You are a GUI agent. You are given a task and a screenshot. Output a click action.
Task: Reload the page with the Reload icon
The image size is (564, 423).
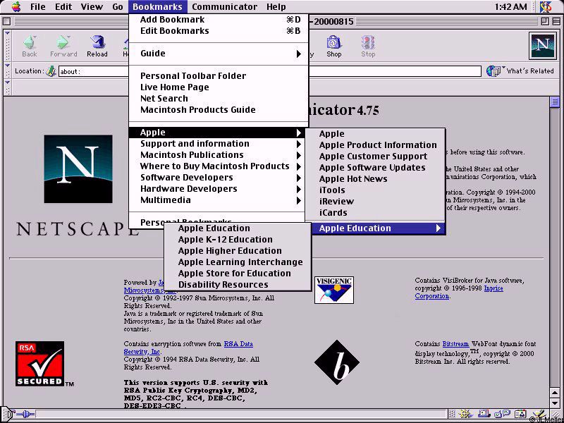[x=97, y=42]
